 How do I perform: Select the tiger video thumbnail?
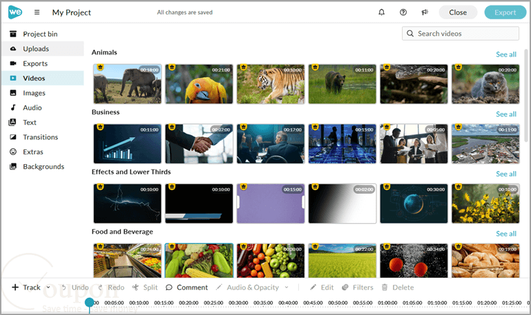(271, 84)
